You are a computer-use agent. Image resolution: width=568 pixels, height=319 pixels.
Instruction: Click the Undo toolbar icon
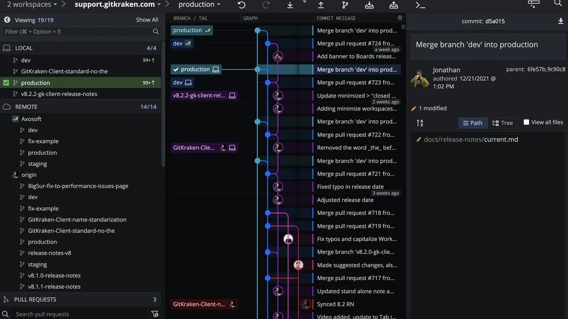coord(241,5)
